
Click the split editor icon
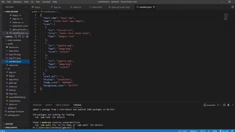pyautogui.click(x=232, y=7)
